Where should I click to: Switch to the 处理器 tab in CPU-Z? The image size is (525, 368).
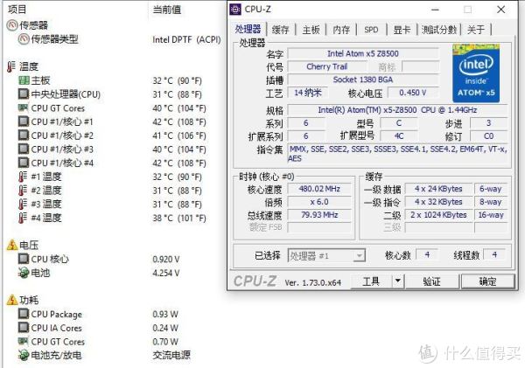pyautogui.click(x=248, y=30)
